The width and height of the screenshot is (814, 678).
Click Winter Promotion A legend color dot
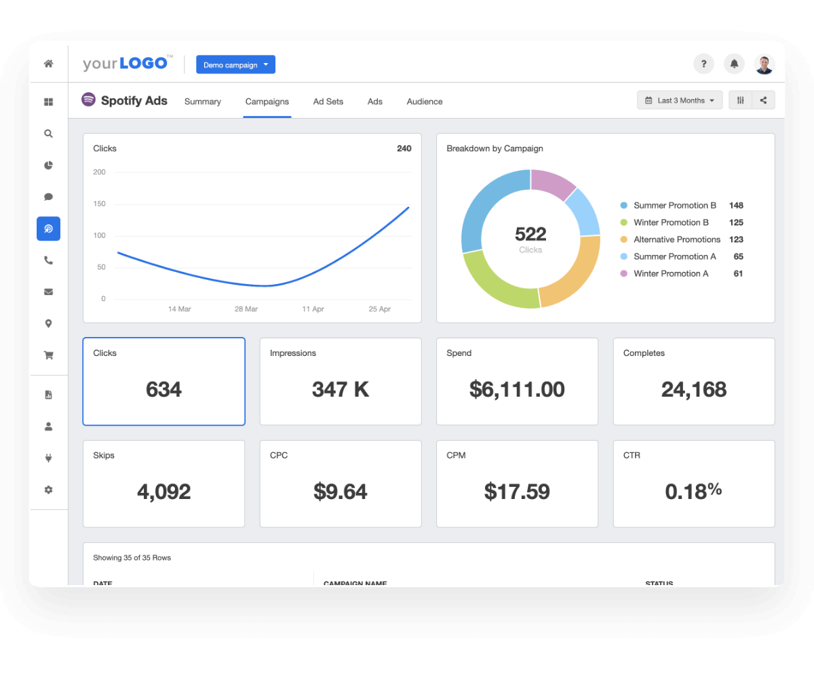coord(624,273)
